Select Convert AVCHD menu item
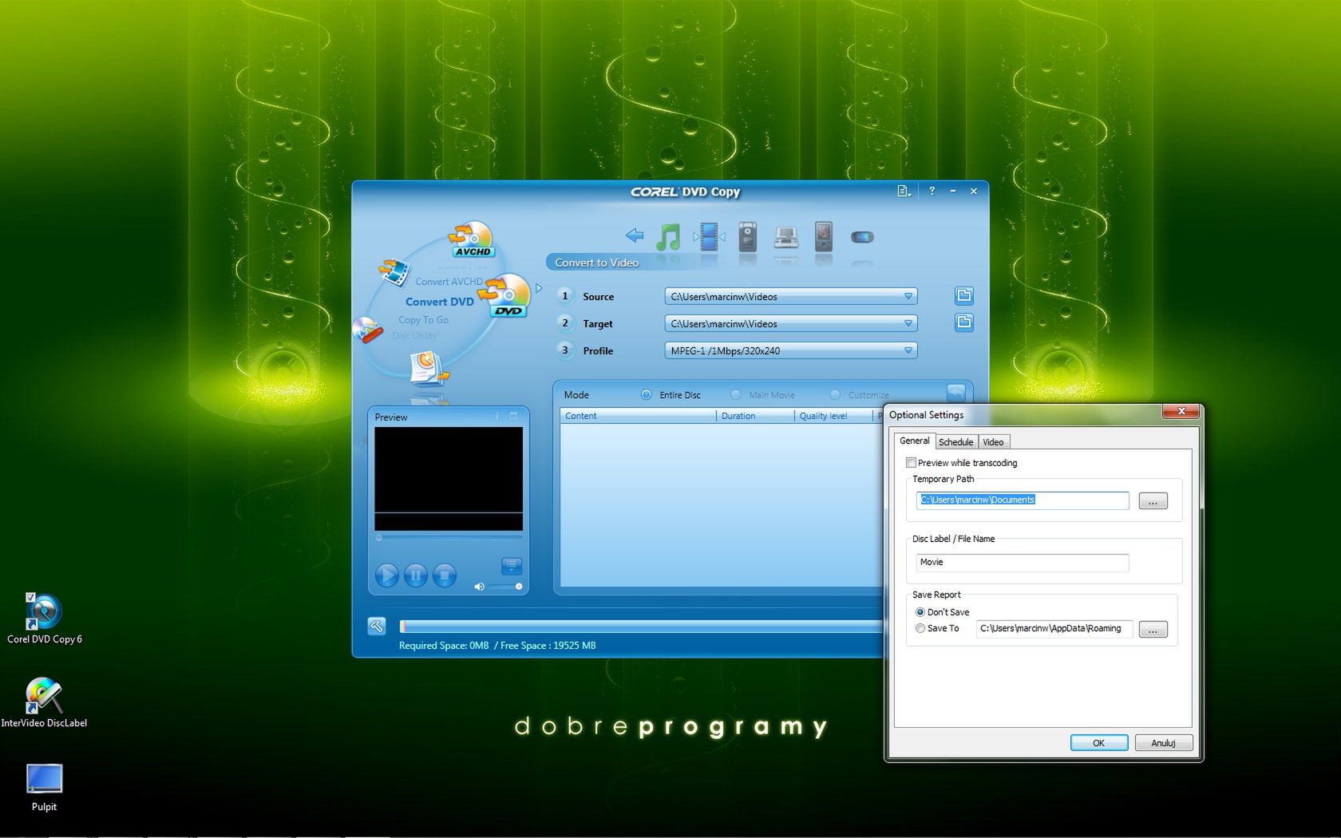This screenshot has height=838, width=1341. (x=449, y=282)
